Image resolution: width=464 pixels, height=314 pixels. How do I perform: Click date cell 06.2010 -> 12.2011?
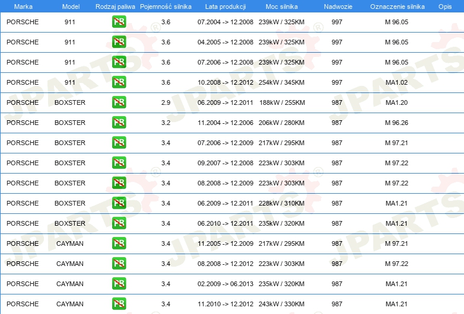point(225,223)
